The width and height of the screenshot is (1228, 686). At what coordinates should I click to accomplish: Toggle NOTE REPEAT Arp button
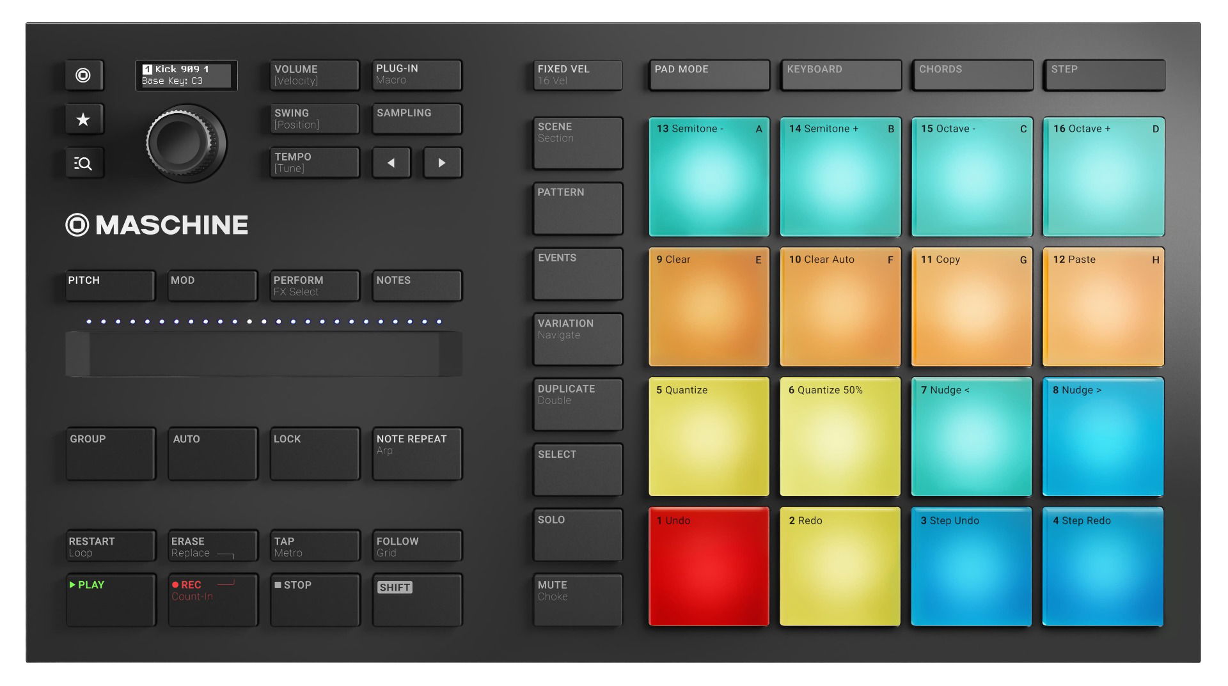click(x=417, y=454)
